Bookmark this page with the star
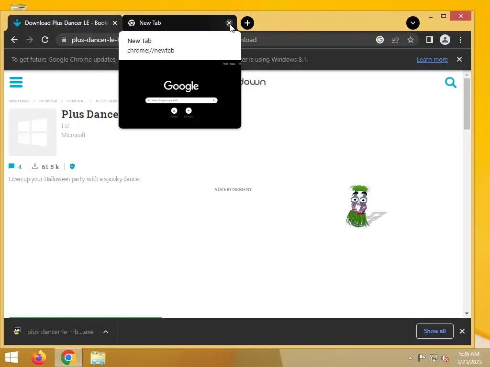The height and width of the screenshot is (367, 490). coord(410,40)
